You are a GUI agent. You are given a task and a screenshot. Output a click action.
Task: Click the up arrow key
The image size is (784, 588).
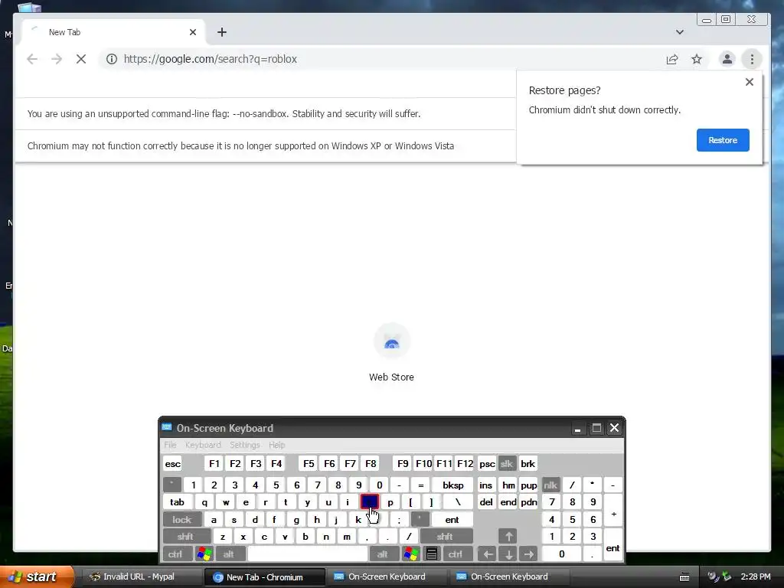point(508,537)
